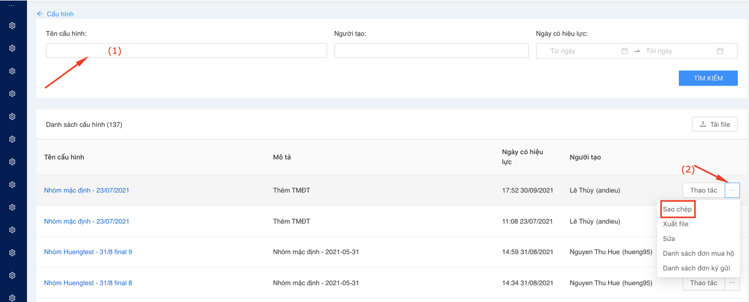Select Sao chép from the action menu
Screen dimensions: 749x302
677,209
